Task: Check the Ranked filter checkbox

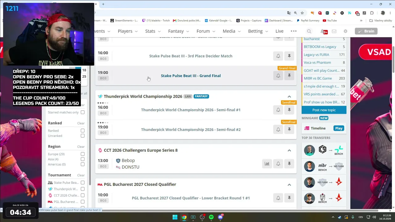Action: click(82, 131)
